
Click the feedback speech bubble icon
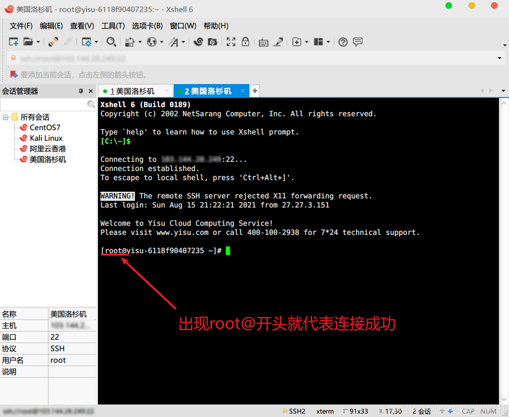(358, 42)
